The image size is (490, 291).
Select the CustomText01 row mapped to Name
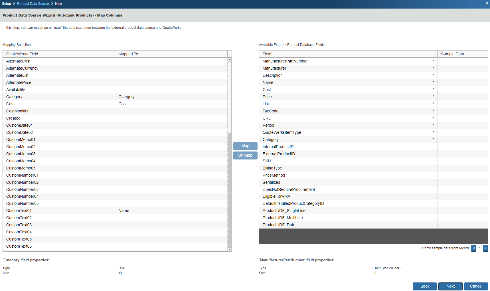tap(19, 211)
